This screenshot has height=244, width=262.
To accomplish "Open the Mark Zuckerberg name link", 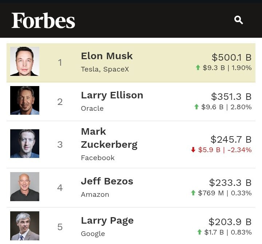I will (109, 138).
